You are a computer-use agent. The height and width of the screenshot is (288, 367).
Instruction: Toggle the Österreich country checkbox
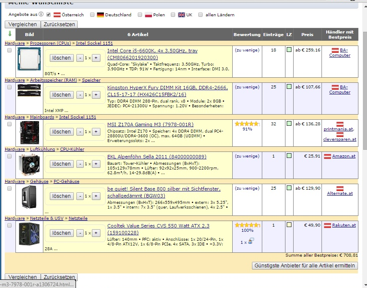pos(49,15)
